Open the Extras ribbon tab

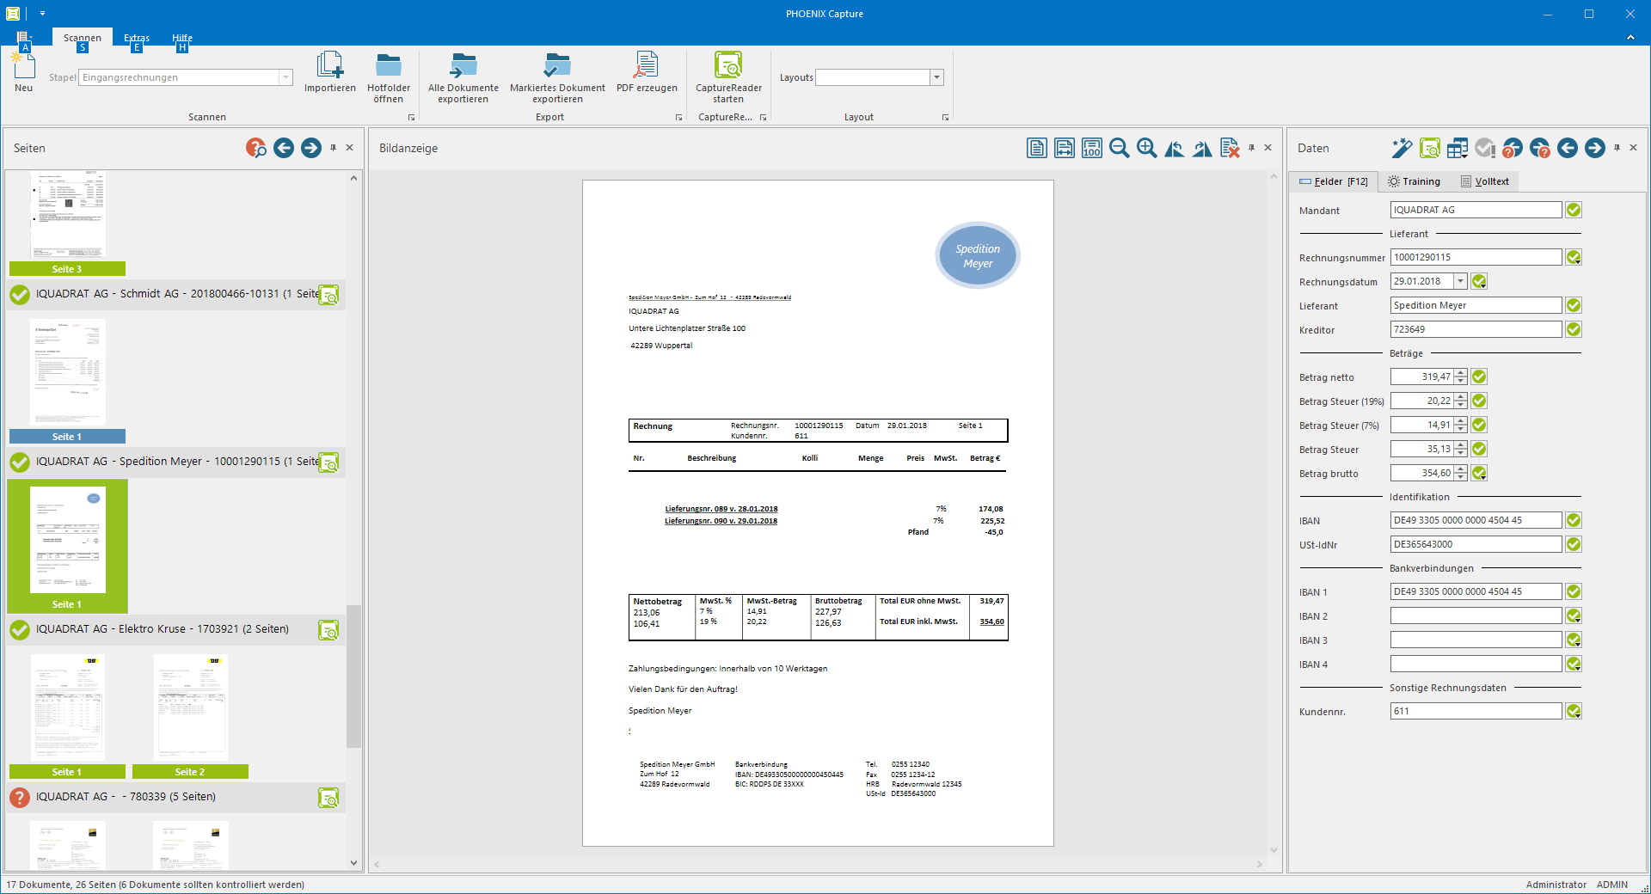(x=137, y=38)
